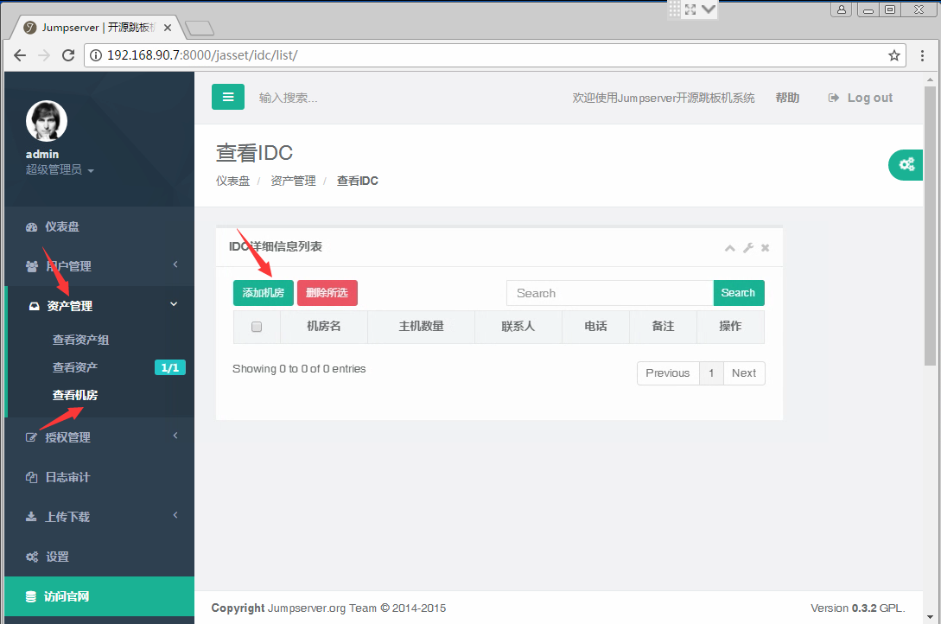Click Log out in the top bar

(x=861, y=98)
